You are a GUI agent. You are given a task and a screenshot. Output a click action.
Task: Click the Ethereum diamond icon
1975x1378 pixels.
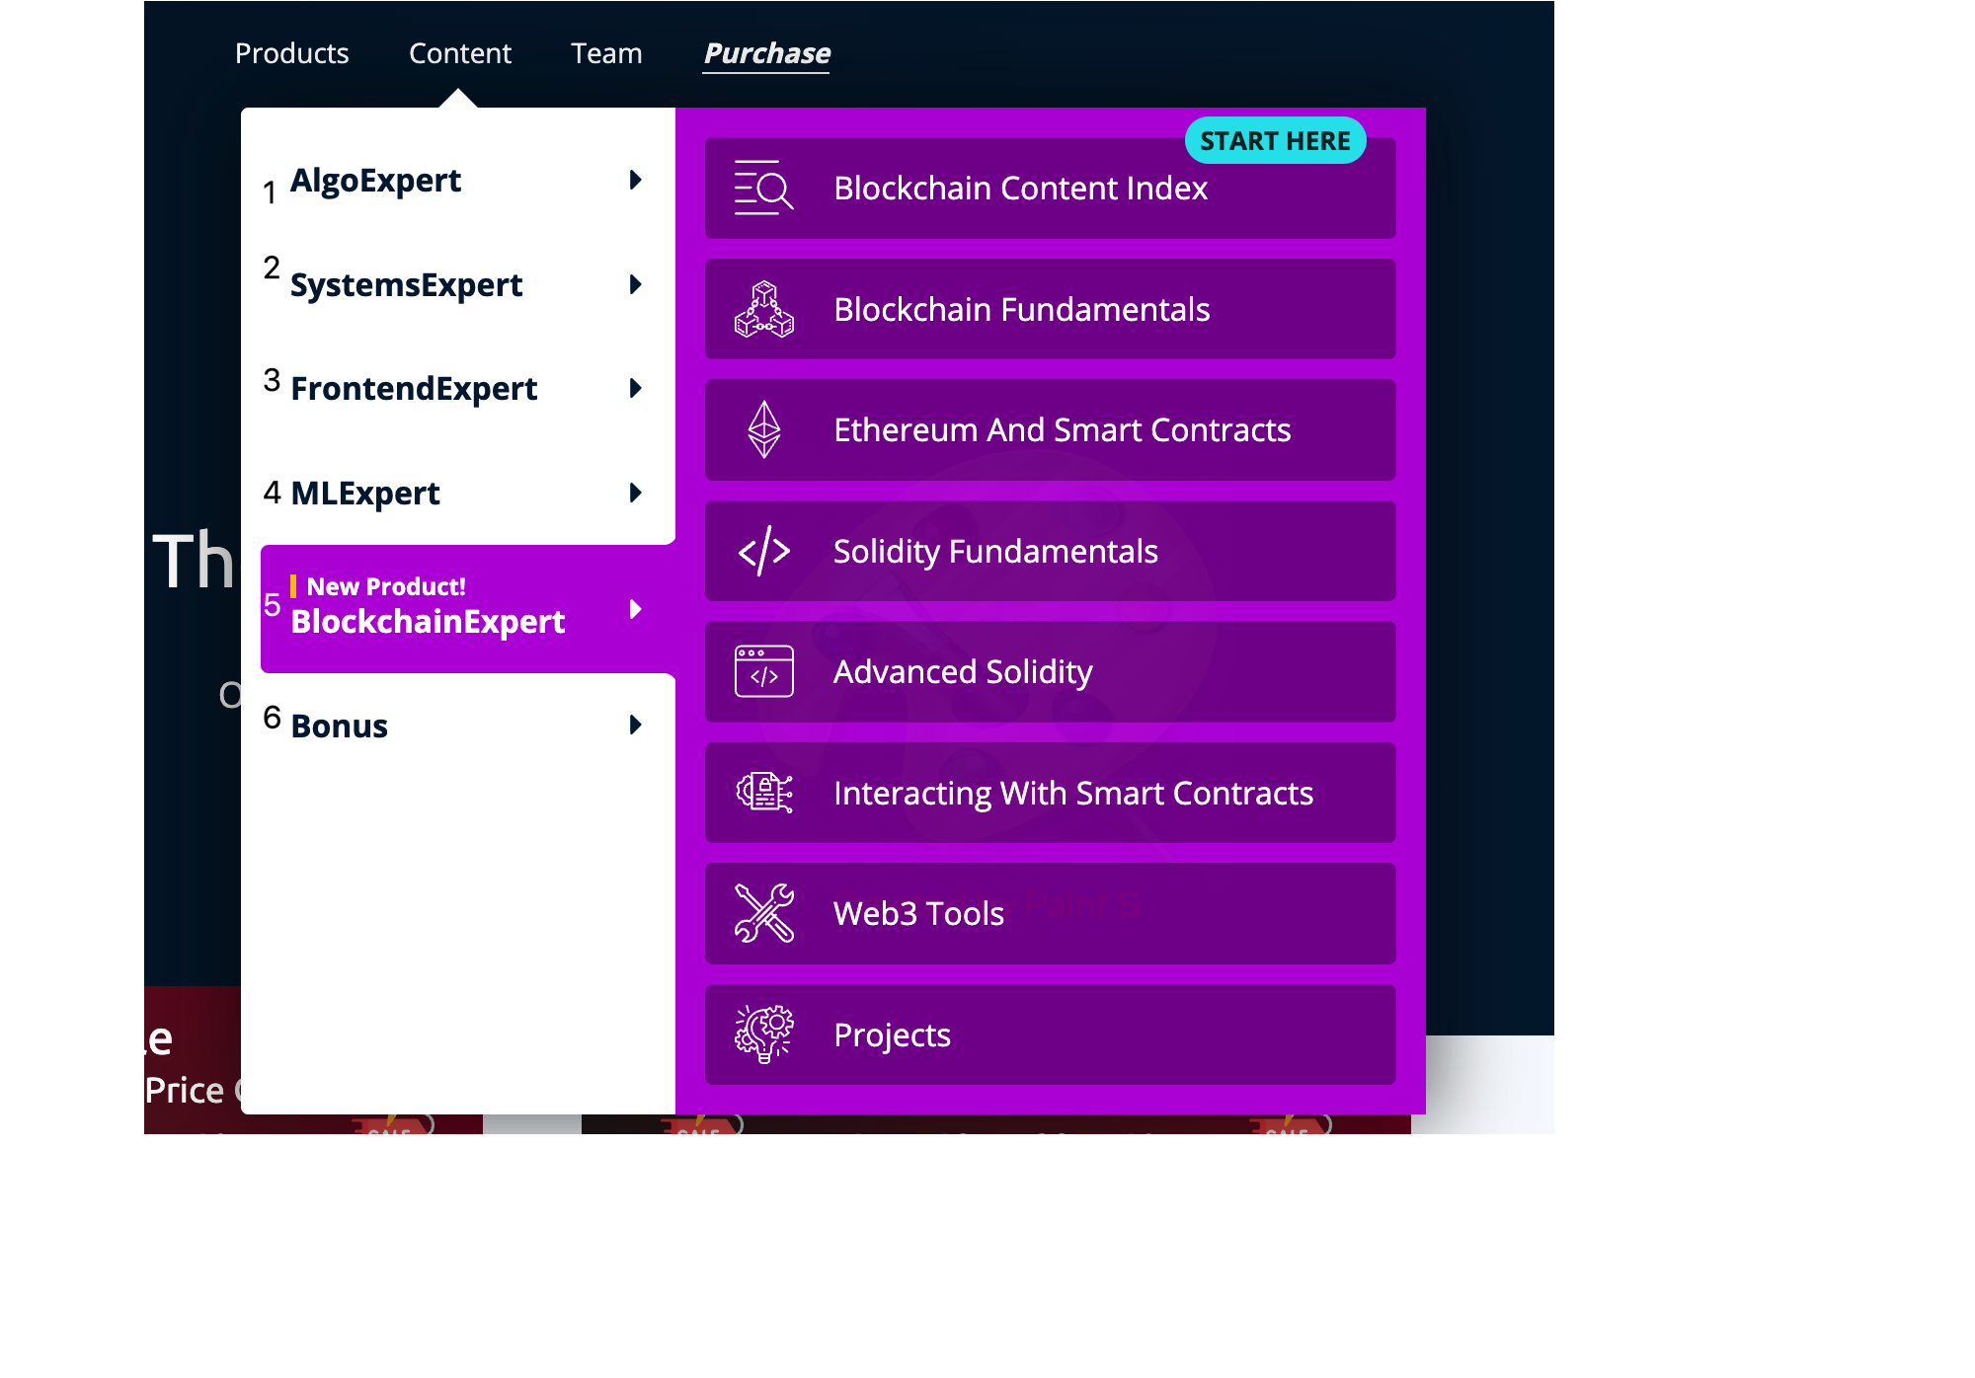[763, 429]
